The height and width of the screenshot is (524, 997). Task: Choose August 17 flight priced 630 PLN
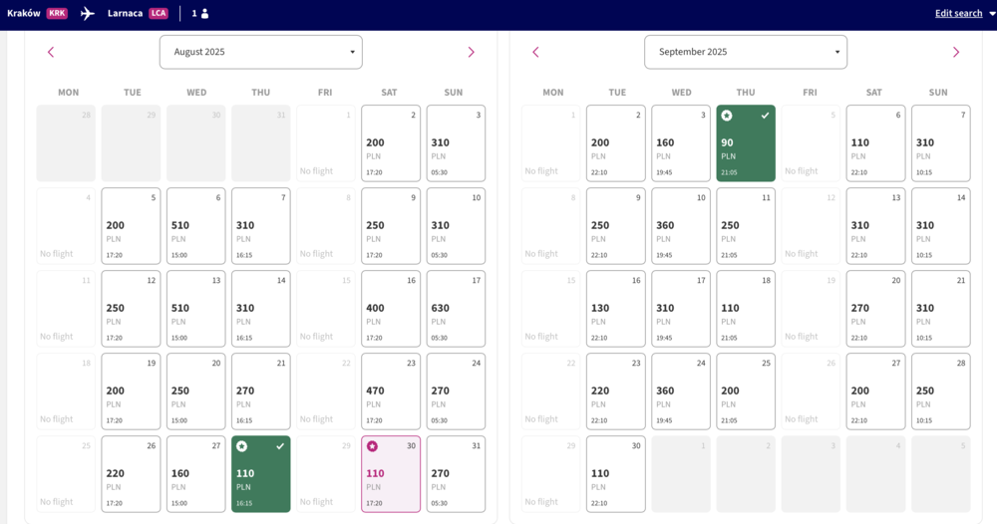click(456, 309)
